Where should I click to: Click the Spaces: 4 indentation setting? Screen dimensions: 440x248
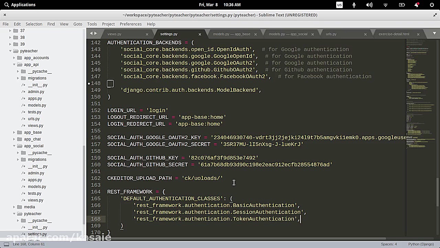pos(388,244)
